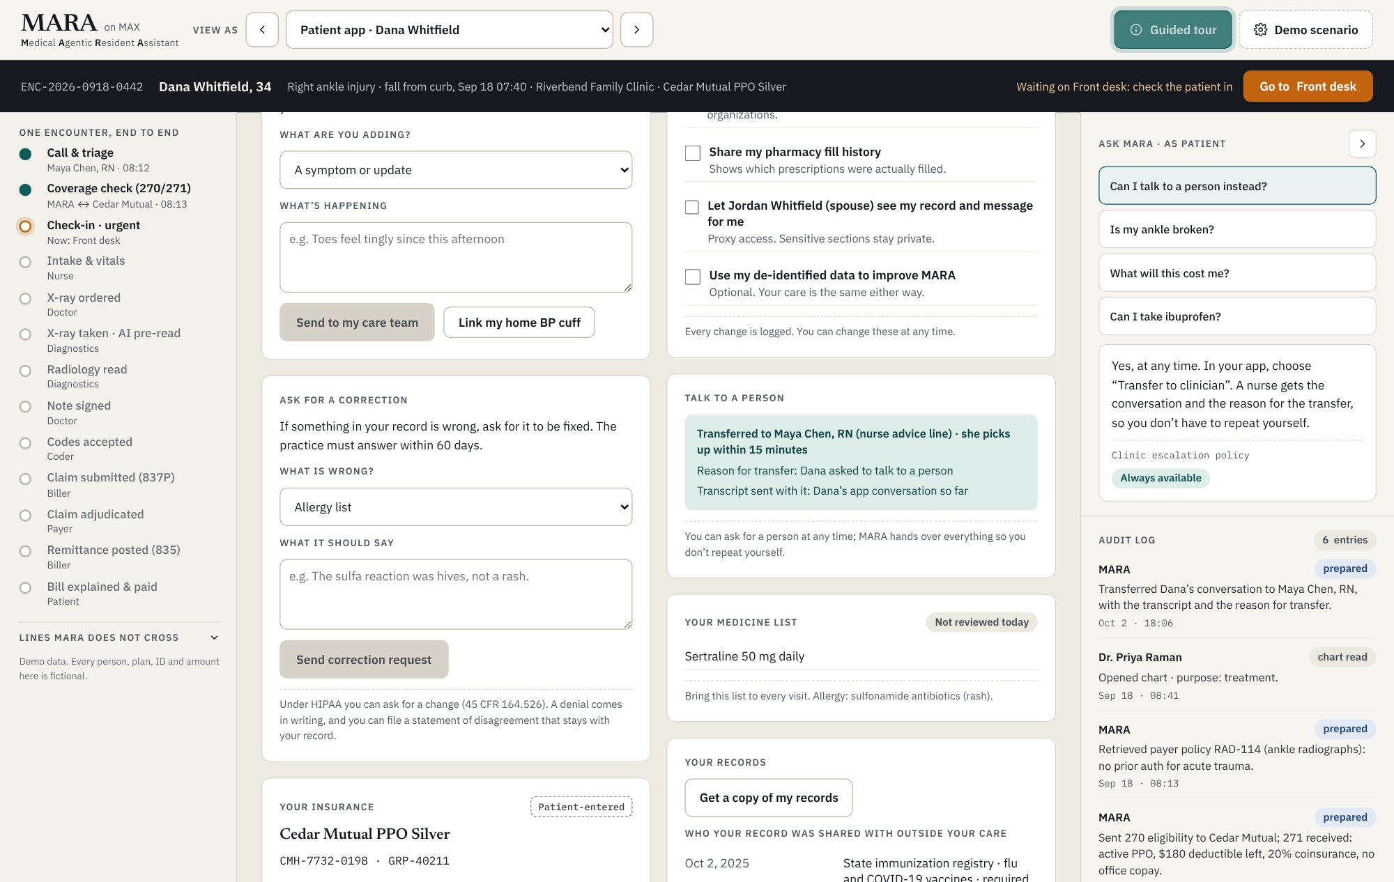Go to the previous view-as persona arrow
The height and width of the screenshot is (882, 1394).
coord(262,30)
